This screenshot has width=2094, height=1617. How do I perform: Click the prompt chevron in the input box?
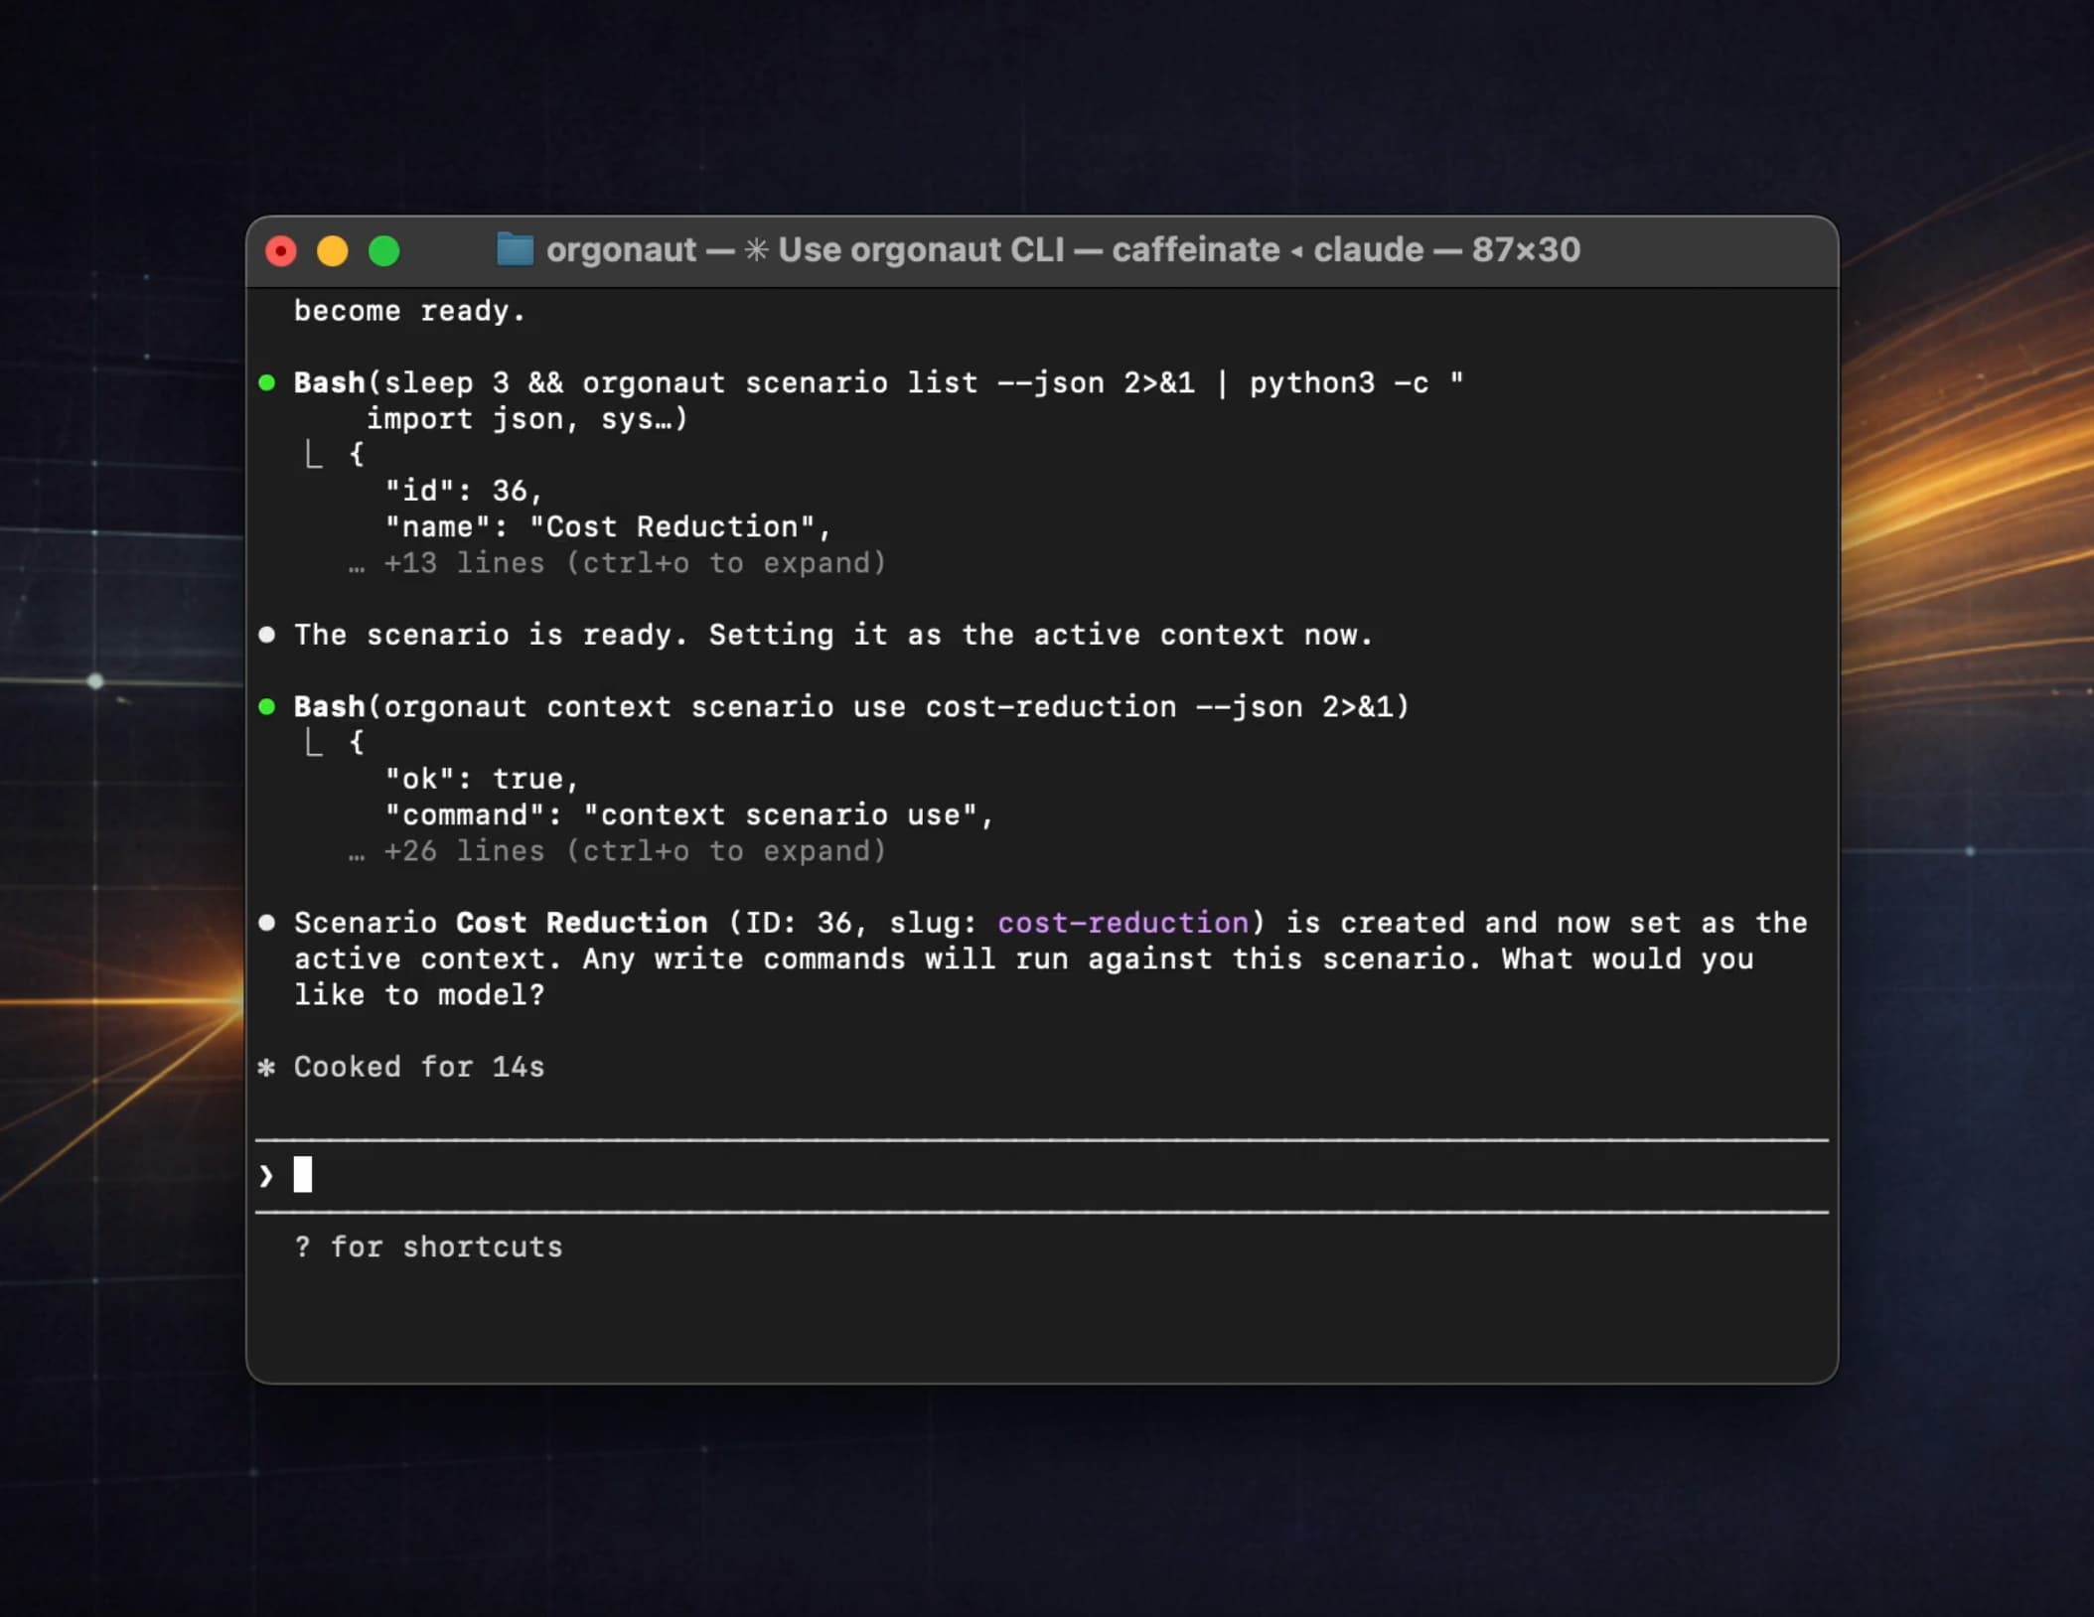(265, 1176)
